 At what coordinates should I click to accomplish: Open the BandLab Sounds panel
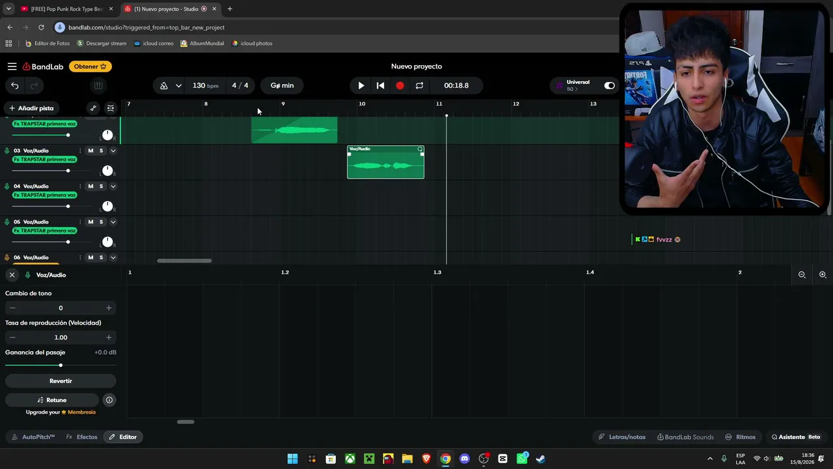[685, 437]
